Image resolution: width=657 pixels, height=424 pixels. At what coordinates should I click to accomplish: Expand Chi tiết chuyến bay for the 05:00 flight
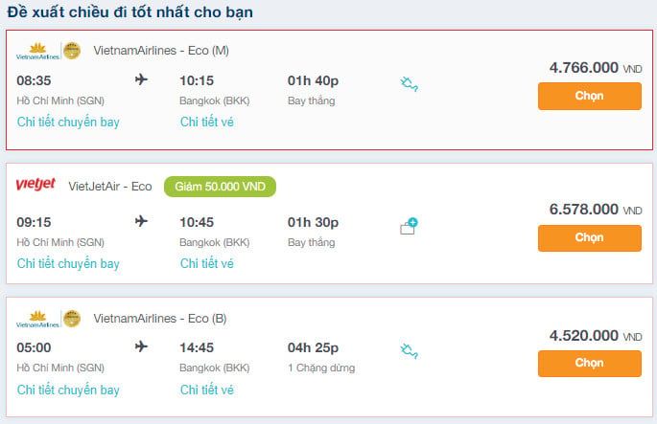click(x=68, y=390)
